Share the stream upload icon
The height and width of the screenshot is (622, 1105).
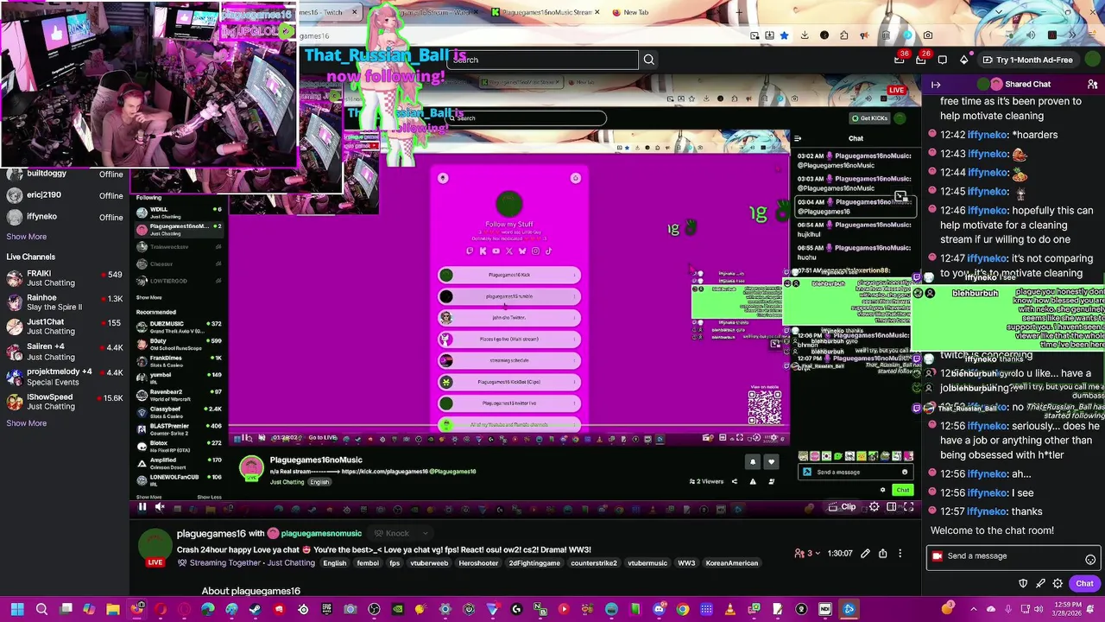(x=882, y=554)
